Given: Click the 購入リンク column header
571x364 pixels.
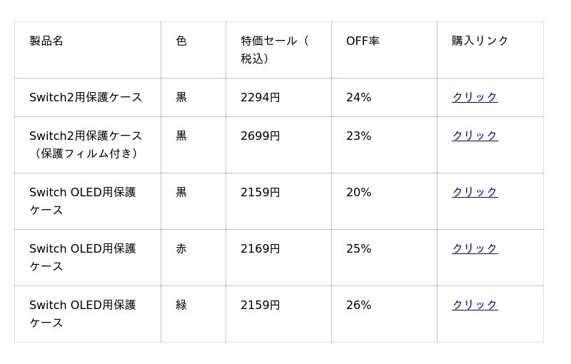Looking at the screenshot, I should coord(480,41).
